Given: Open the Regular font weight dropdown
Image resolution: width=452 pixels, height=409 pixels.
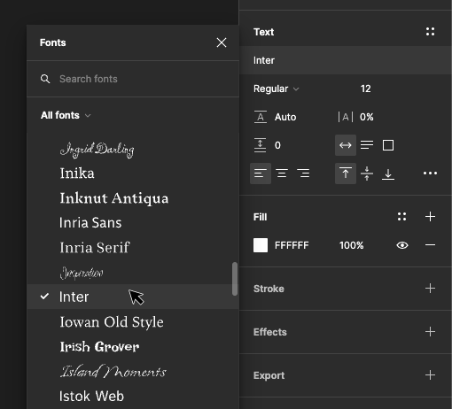Looking at the screenshot, I should click(276, 89).
